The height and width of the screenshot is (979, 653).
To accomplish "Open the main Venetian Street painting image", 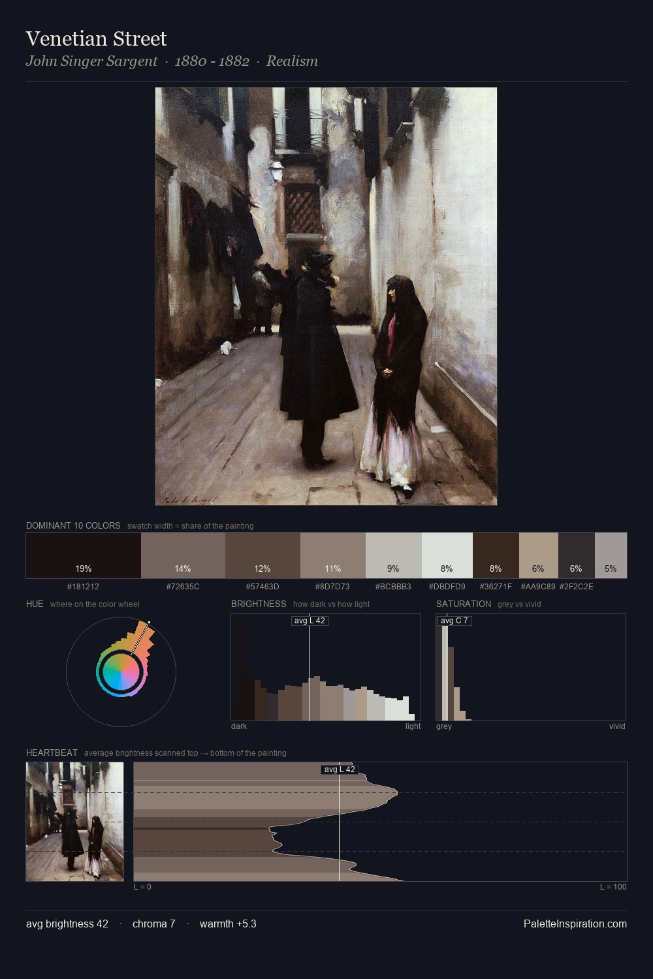I will [x=326, y=296].
